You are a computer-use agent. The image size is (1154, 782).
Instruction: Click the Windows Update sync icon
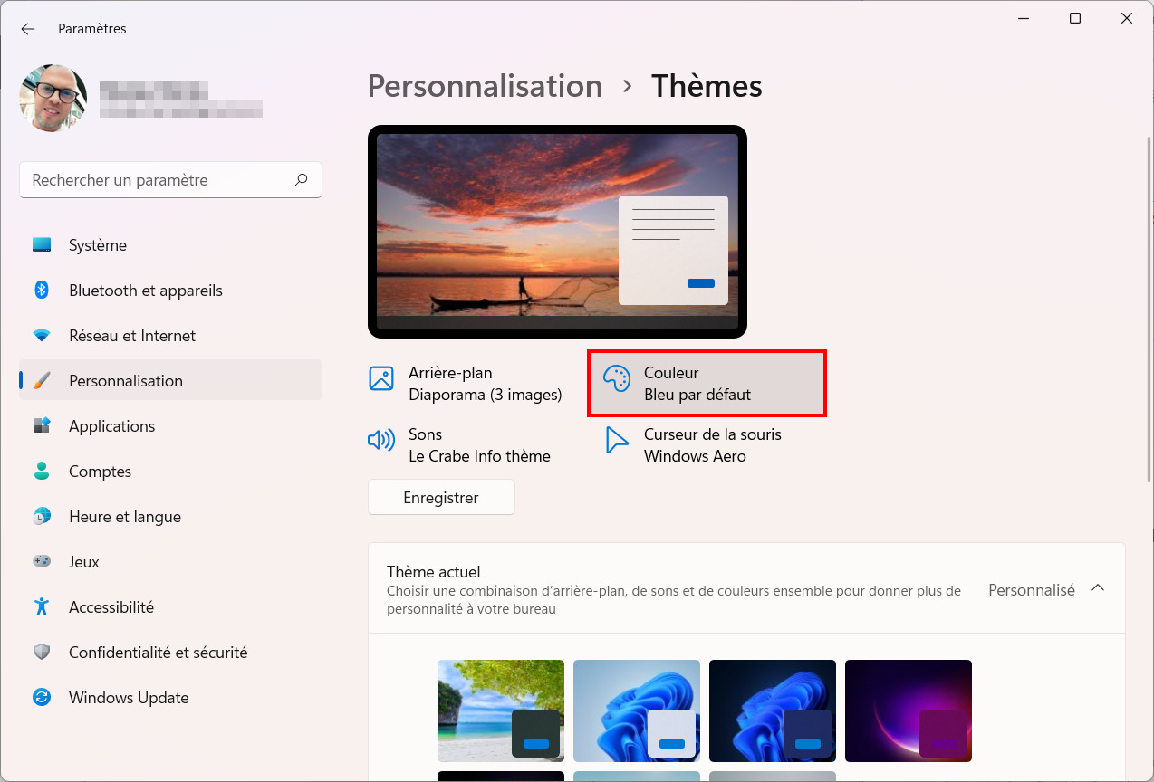42,698
